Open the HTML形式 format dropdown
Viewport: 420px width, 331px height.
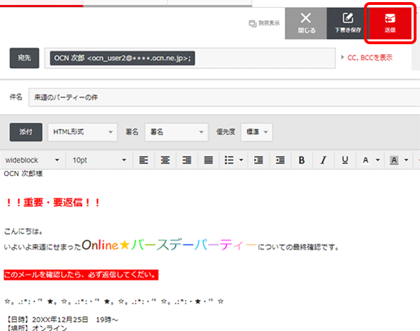point(83,132)
